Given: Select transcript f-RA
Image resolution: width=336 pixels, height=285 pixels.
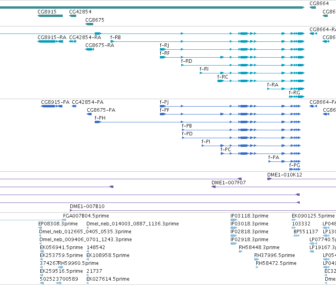Looking at the screenshot, I should [286, 89].
